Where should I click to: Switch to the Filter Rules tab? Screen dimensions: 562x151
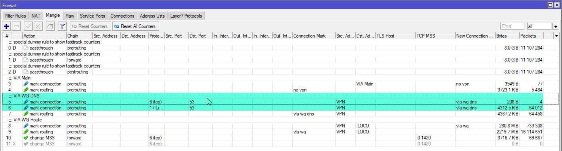(x=15, y=16)
